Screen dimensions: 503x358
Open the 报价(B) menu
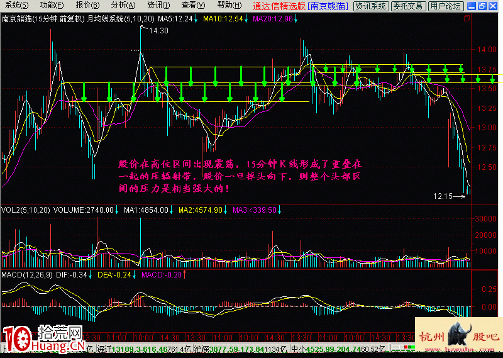(87, 6)
